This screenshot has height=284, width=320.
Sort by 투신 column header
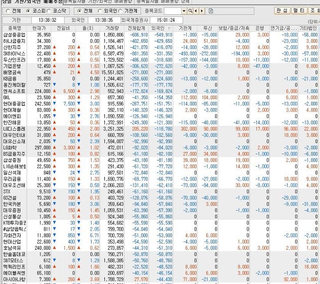[x=208, y=28]
